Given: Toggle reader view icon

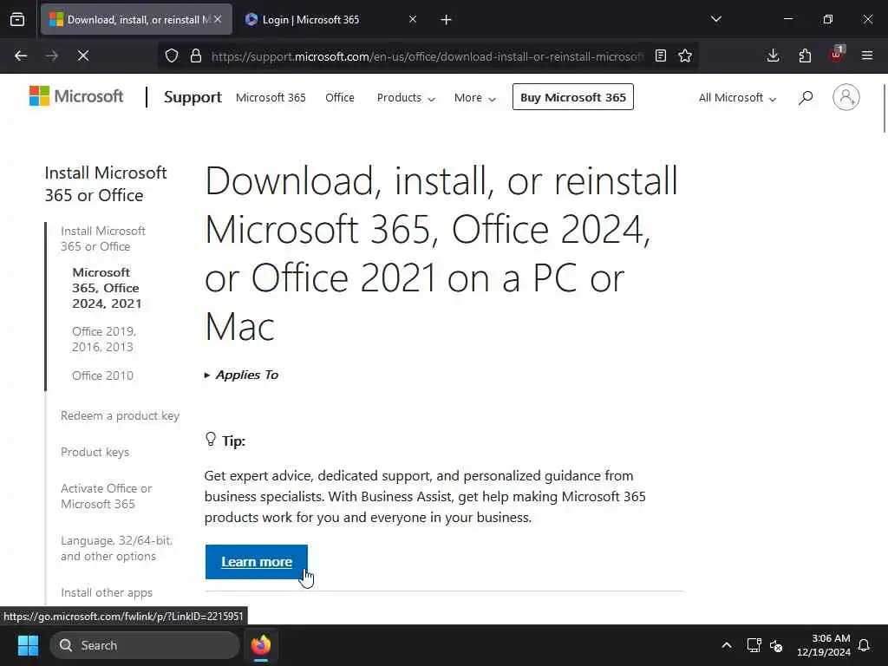Looking at the screenshot, I should (660, 55).
